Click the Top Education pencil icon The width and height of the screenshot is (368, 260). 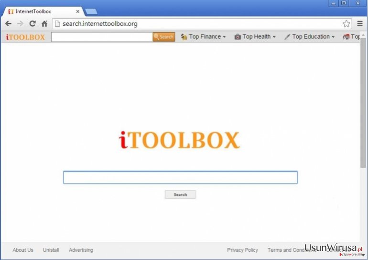tap(287, 37)
